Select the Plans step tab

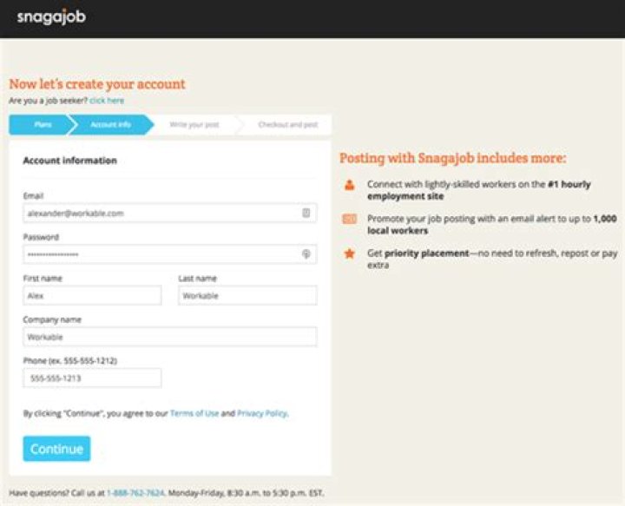click(x=42, y=125)
